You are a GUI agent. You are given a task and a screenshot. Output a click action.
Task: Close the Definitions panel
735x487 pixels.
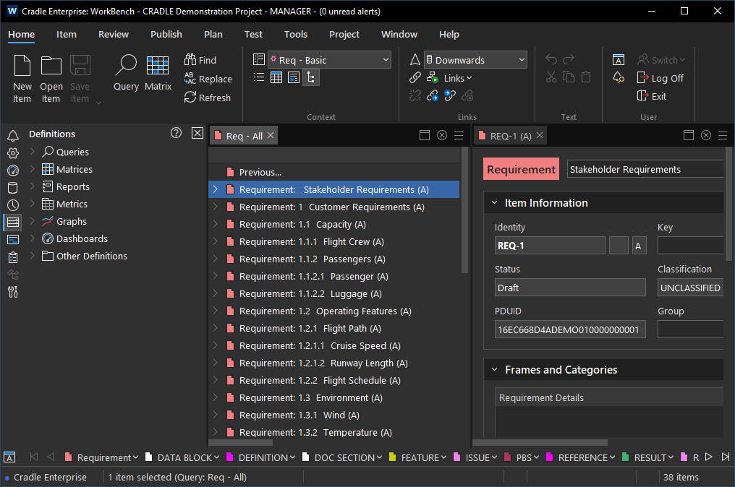point(197,133)
